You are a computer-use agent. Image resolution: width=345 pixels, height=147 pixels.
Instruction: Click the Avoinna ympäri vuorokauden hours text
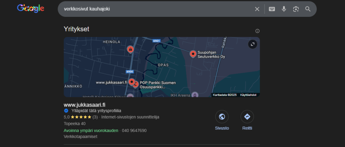click(x=91, y=131)
